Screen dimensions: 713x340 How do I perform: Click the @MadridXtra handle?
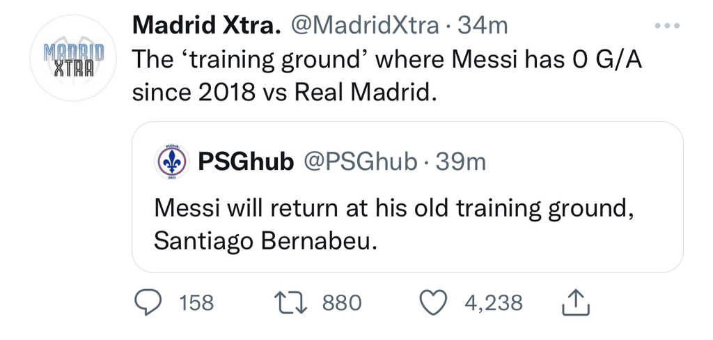tap(363, 26)
